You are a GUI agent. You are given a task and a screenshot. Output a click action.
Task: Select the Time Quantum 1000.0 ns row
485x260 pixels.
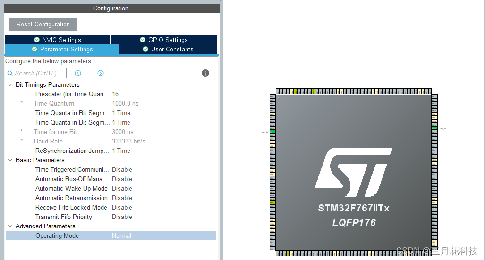111,103
